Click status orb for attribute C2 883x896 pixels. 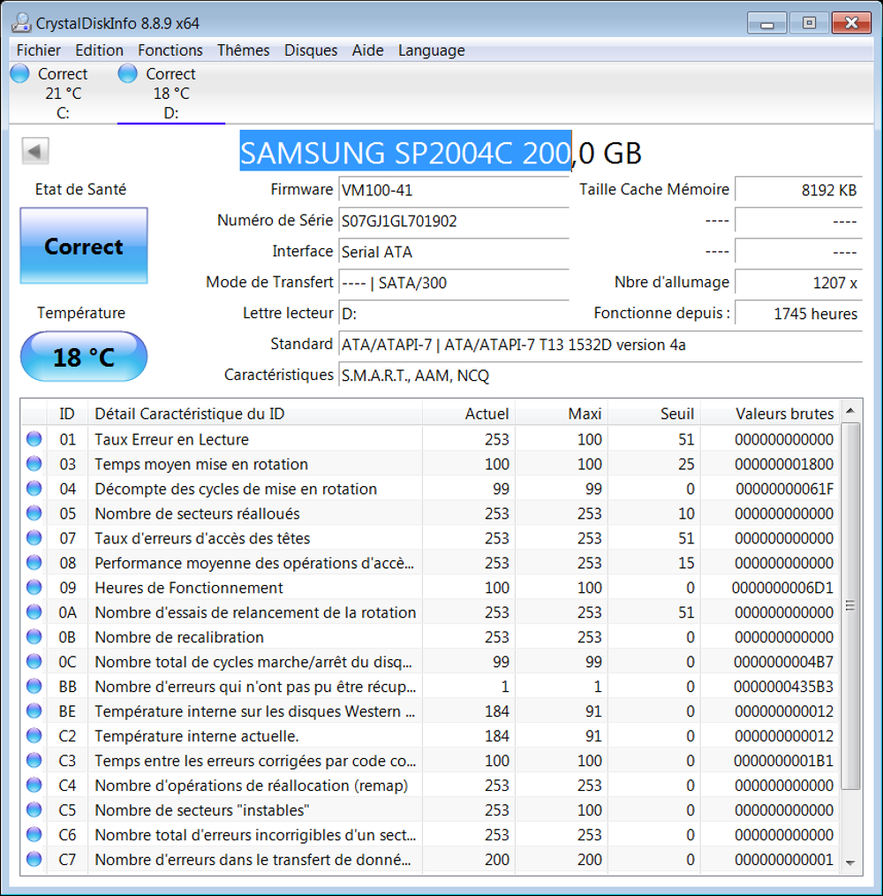34,735
